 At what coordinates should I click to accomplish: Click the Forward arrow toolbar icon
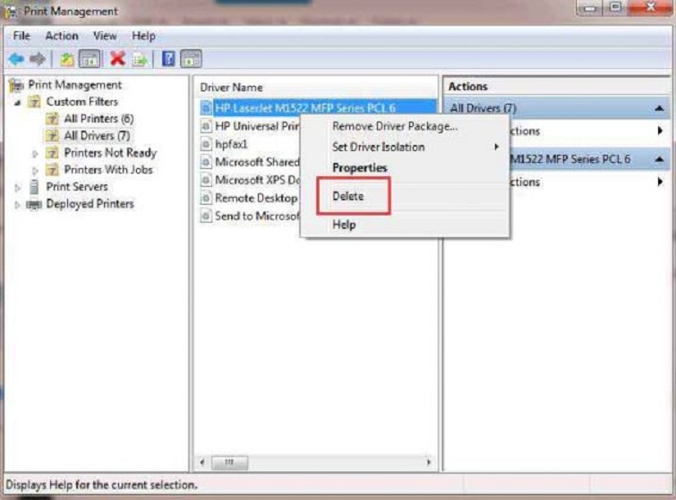tap(38, 59)
